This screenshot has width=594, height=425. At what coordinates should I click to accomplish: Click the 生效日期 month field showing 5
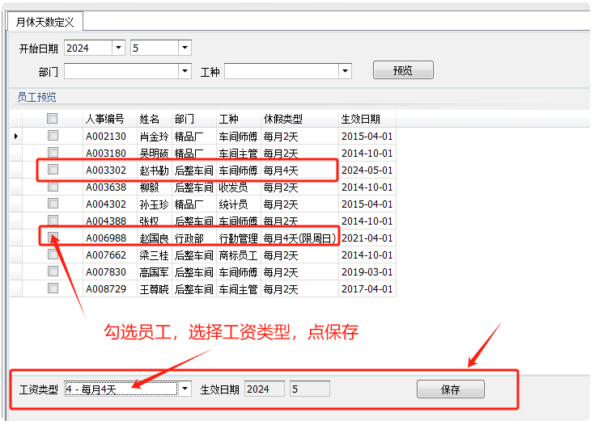[x=310, y=389]
